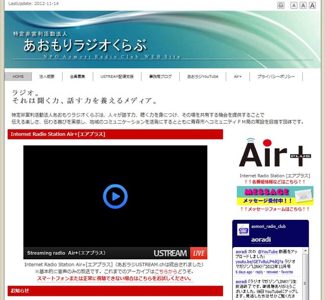Open the youtu.be/GETv8uLP4dQ?a link

259,262
